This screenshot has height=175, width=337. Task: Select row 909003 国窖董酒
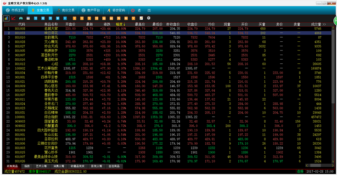pyautogui.click(x=168, y=121)
